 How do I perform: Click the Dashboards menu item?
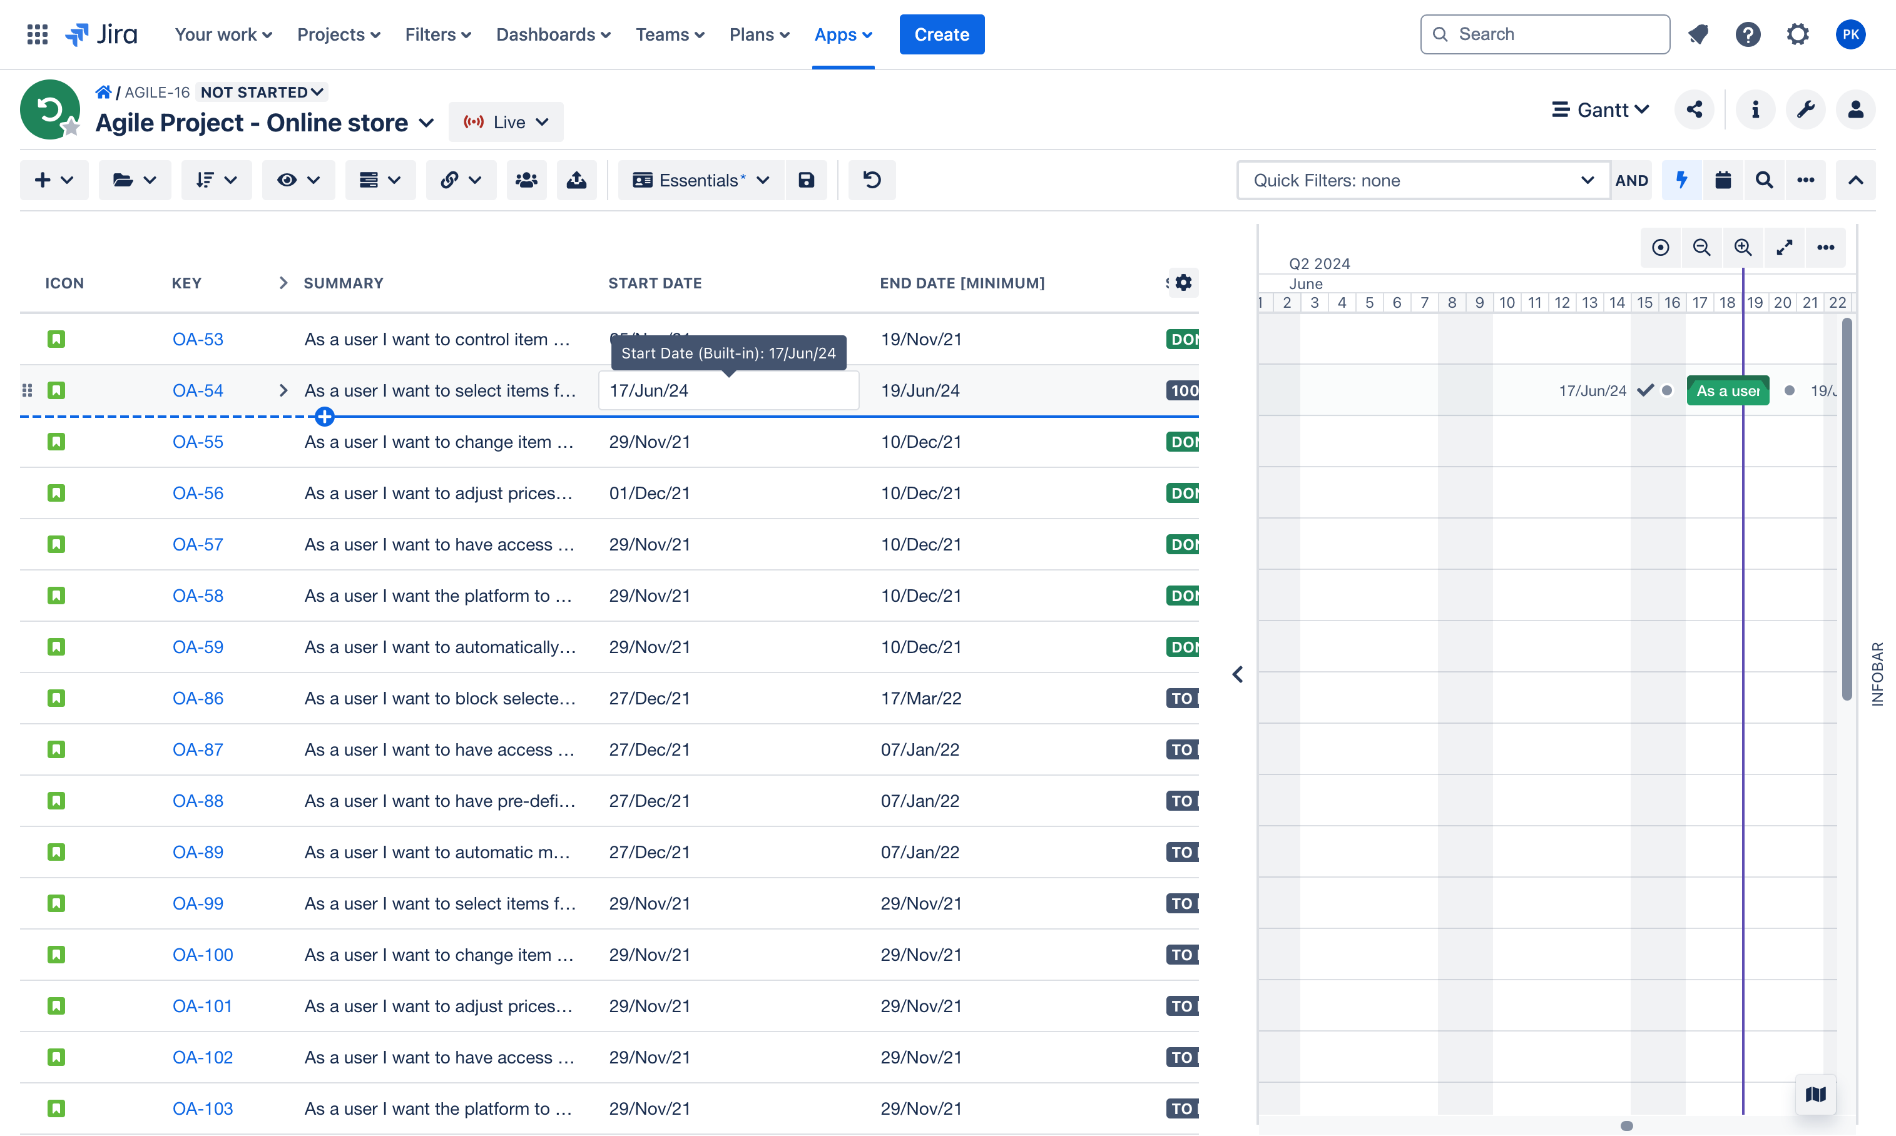pyautogui.click(x=553, y=34)
